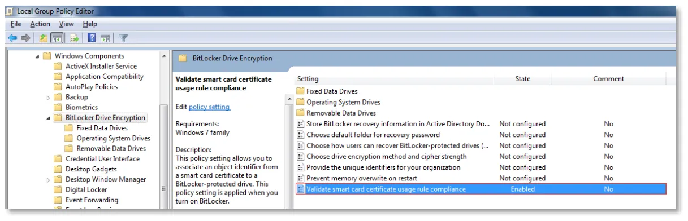Image resolution: width=688 pixels, height=221 pixels.
Task: Click the 'policy setting' edit link
Action: click(x=209, y=107)
